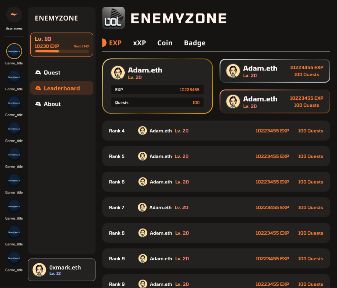Viewport: 337px width, 288px height.
Task: Click the Quest menu icon
Action: pyautogui.click(x=38, y=73)
